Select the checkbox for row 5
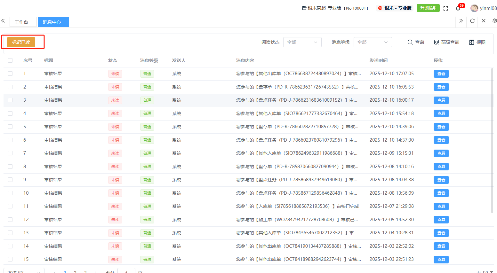 pyautogui.click(x=10, y=127)
